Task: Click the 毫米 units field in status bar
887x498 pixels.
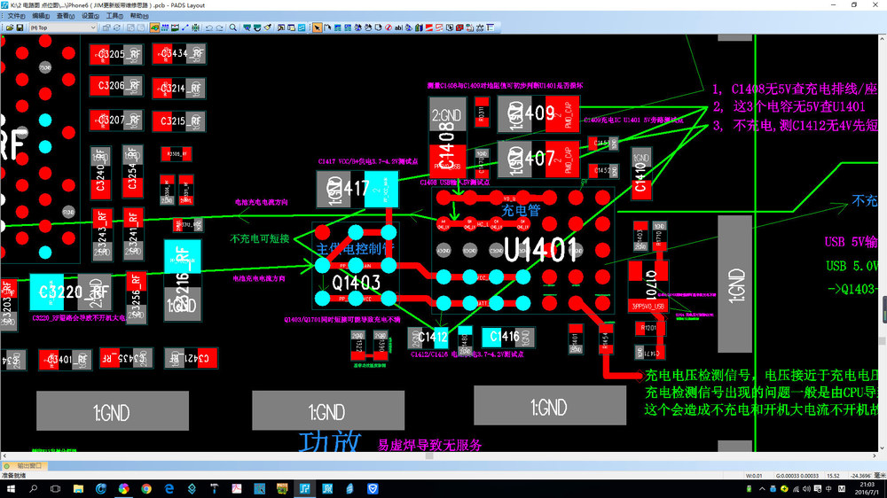Action: [877, 475]
